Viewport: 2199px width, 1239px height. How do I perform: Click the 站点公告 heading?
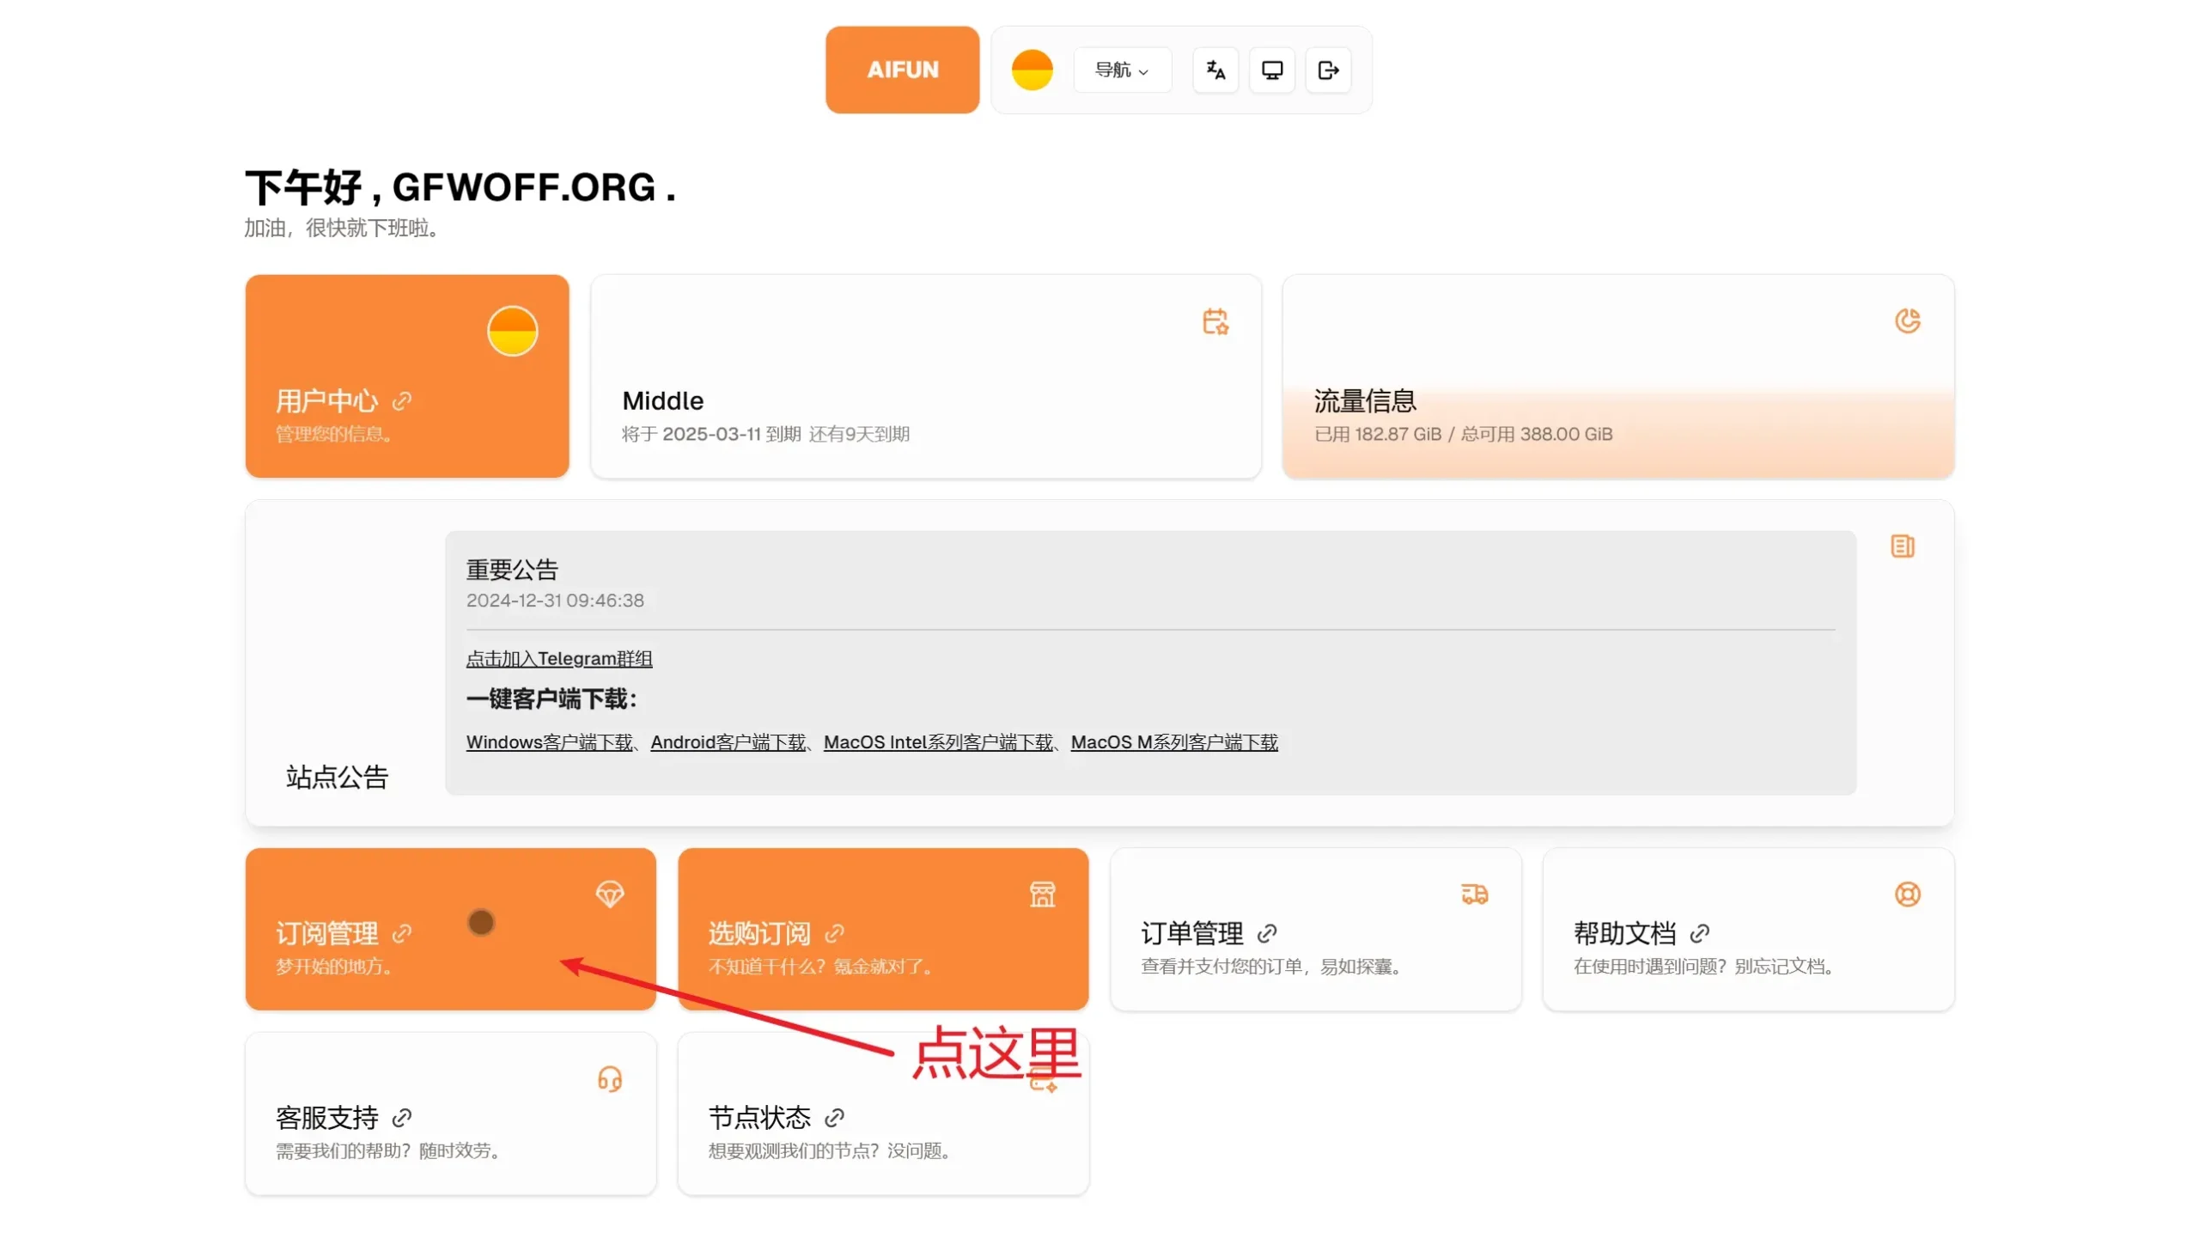tap(337, 778)
